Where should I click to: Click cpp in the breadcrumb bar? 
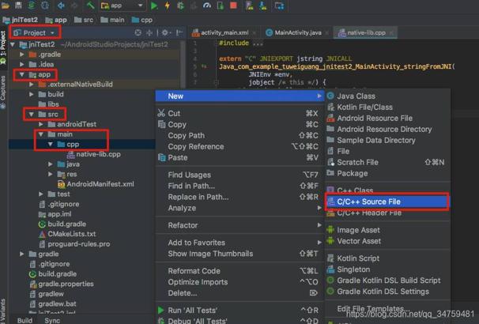[x=142, y=20]
